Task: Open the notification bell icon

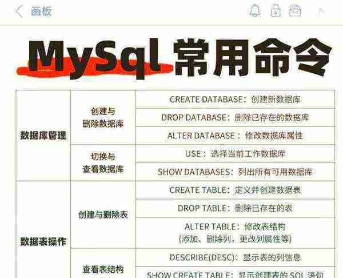Action: [255, 10]
